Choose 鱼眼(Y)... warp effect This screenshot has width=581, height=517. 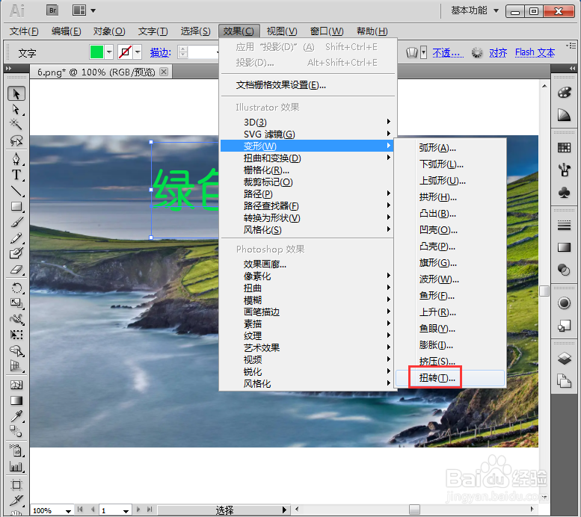click(x=450, y=329)
